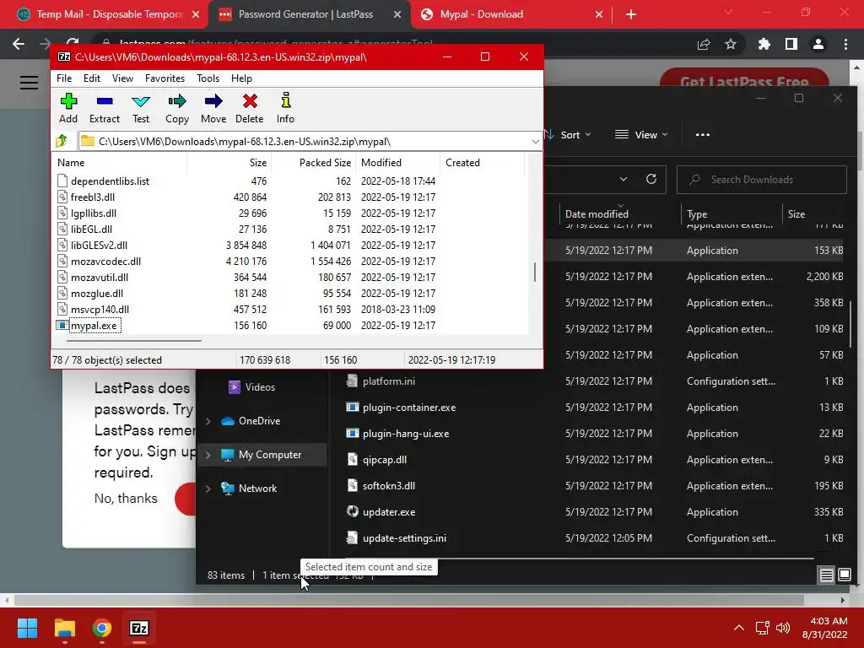Click the browser page horizontal scrollbar

click(408, 600)
